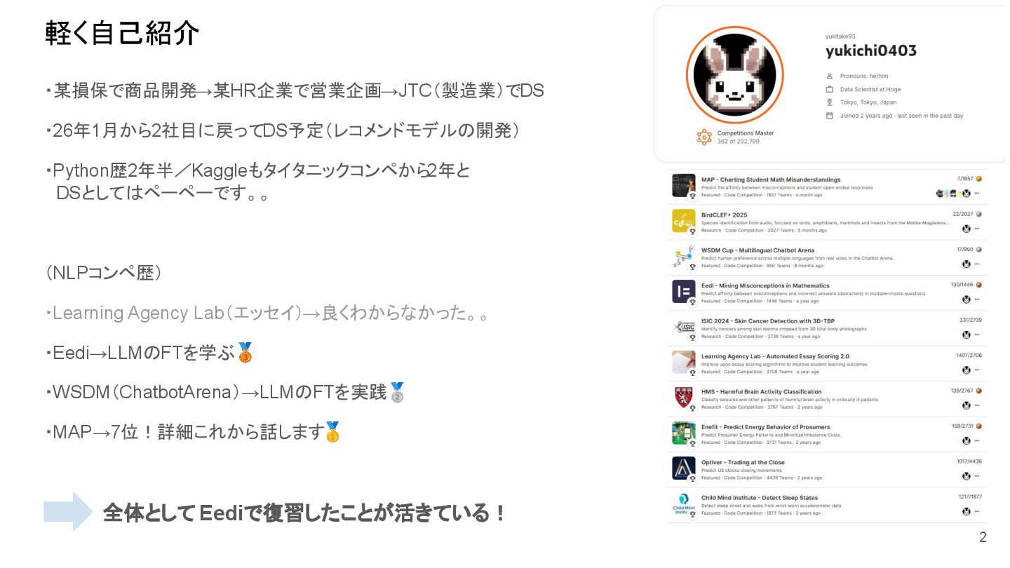
Task: Open the WSDM Cup - Multilingual Chatbot Arena link
Action: pyautogui.click(x=757, y=250)
